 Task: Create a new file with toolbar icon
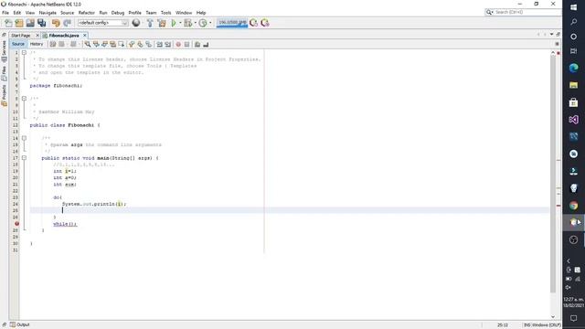coord(8,23)
